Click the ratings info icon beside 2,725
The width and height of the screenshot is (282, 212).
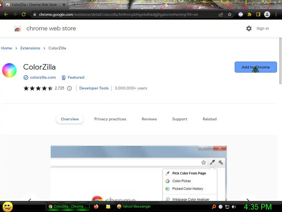click(x=69, y=88)
